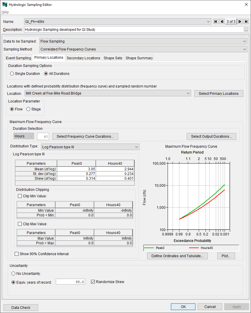
Task: Go to previous record arrow
Action: click(x=222, y=21)
